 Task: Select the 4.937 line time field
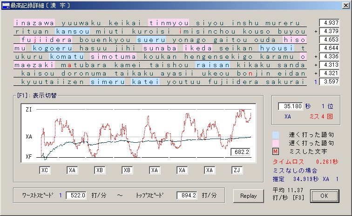point(329,23)
